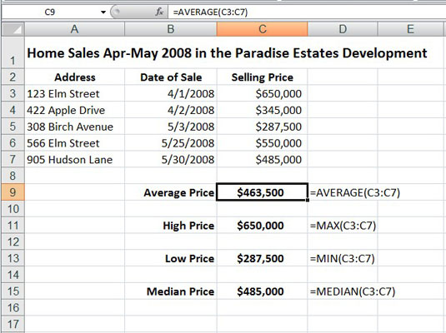Click the =MEDIAN(C3:C7) text cell

pyautogui.click(x=353, y=291)
